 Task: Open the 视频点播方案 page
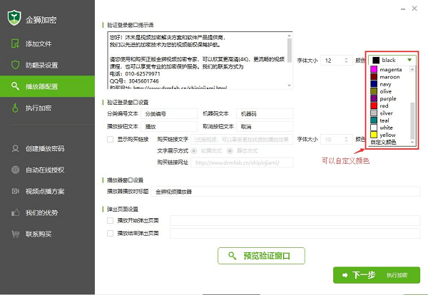47,191
